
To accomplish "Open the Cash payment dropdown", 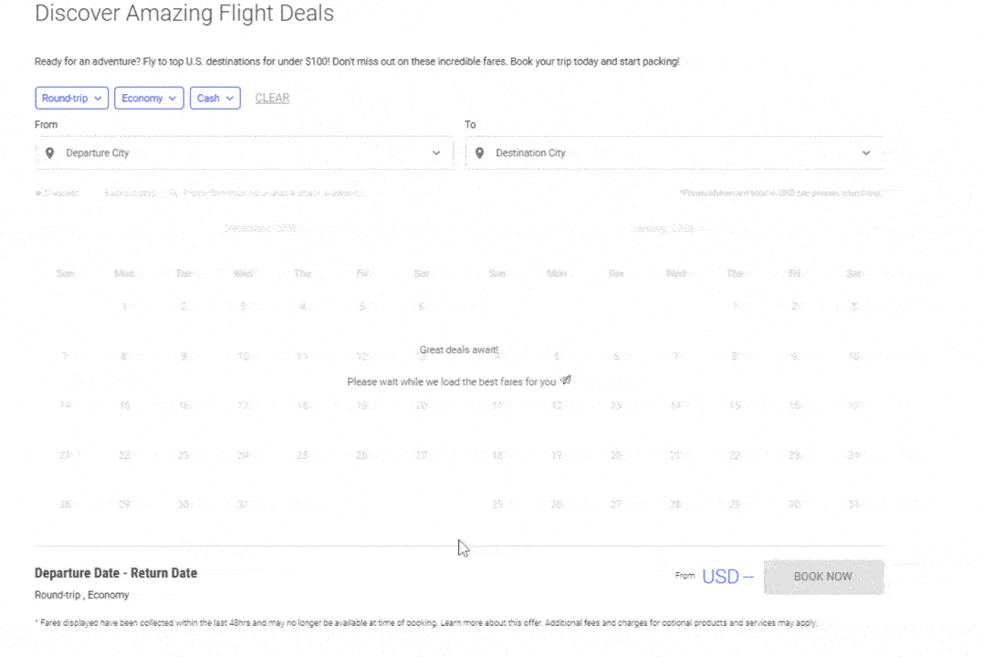I will pos(214,98).
